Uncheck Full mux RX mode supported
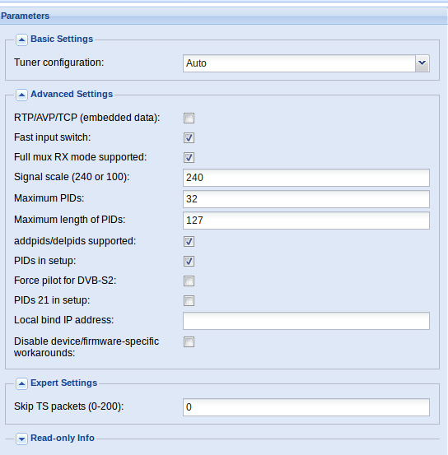The width and height of the screenshot is (448, 455). tap(189, 158)
